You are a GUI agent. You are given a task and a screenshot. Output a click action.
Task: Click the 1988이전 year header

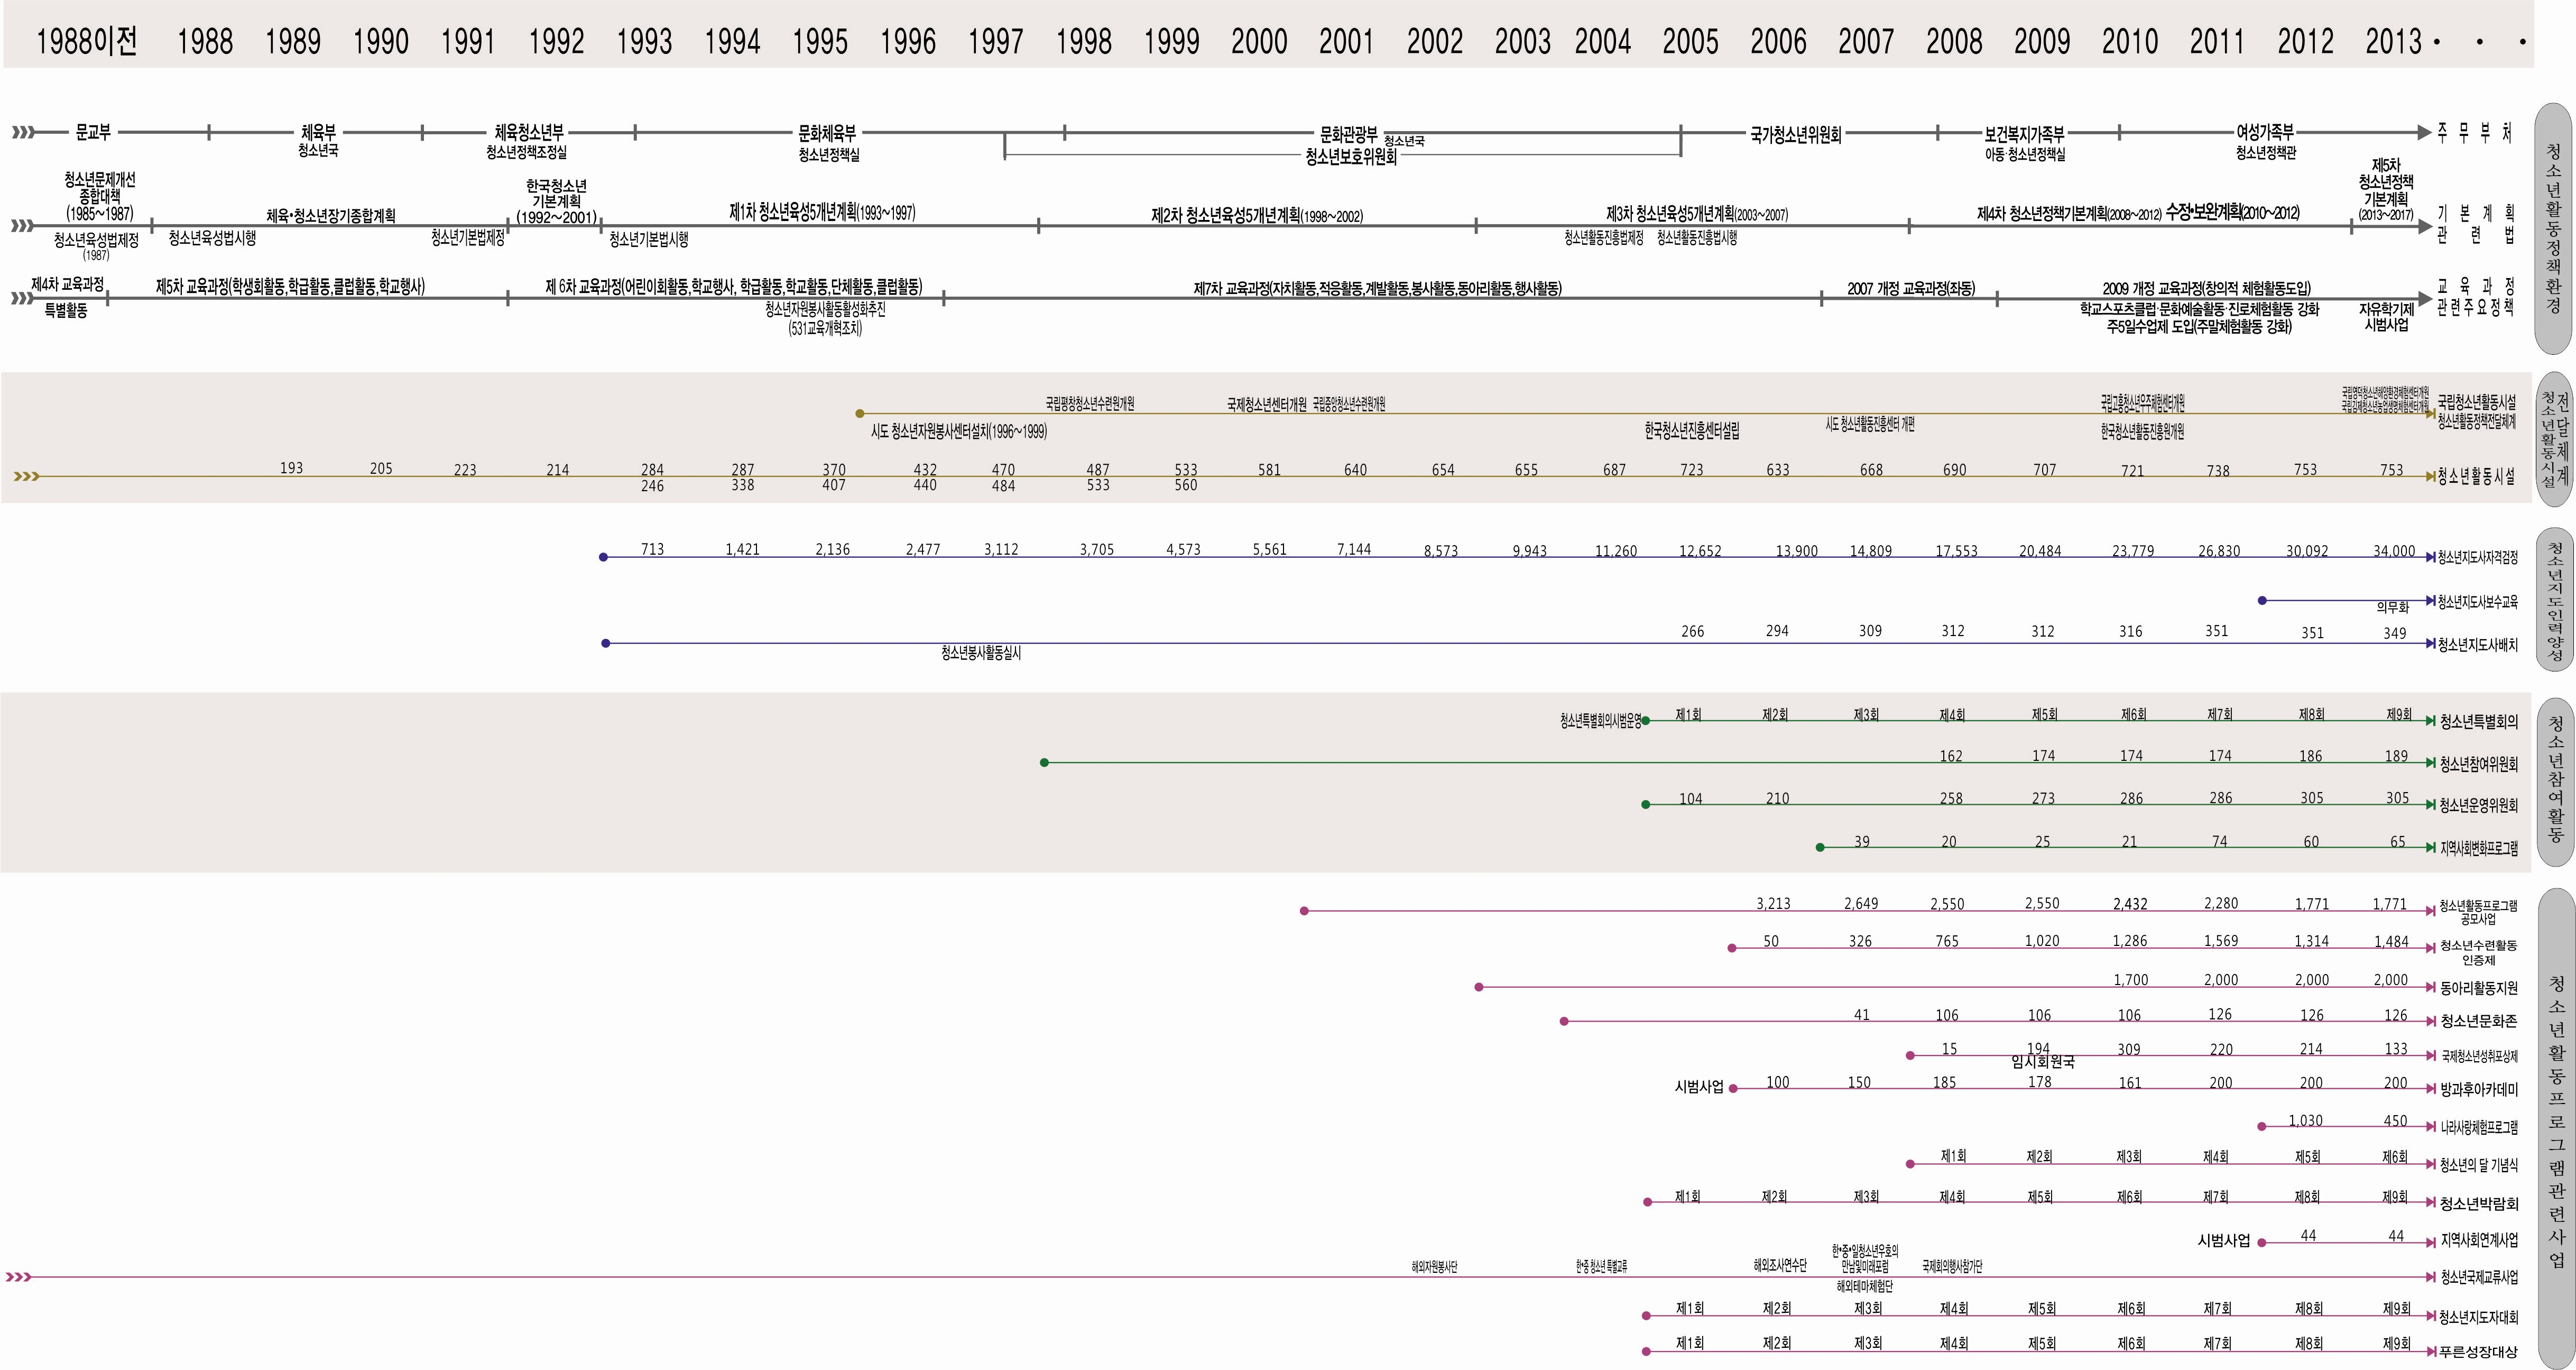click(x=87, y=42)
